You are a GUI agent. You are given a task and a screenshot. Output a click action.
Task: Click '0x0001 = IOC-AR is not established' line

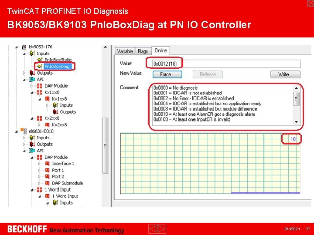click(188, 93)
